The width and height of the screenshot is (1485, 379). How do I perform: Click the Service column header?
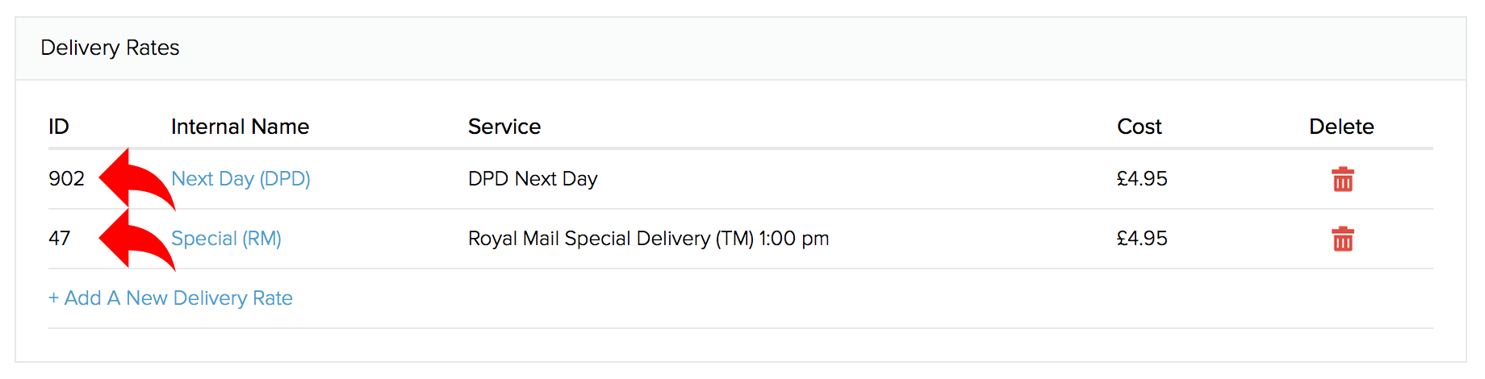coord(504,127)
